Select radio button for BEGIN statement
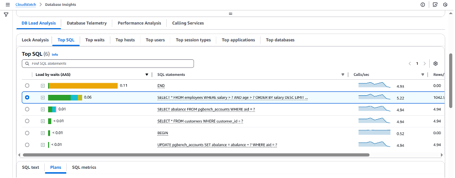 click(27, 133)
